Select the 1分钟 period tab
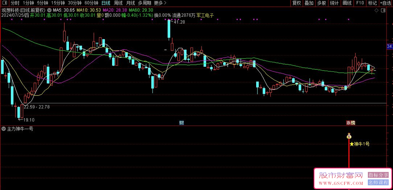This screenshot has height=190, width=393. point(28,3)
